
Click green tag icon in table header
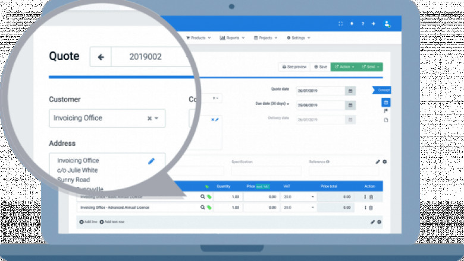coord(207,186)
